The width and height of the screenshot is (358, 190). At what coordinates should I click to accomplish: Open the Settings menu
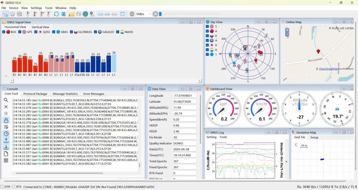tap(36, 8)
